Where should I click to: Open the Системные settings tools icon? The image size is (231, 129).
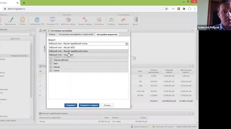click(x=99, y=20)
